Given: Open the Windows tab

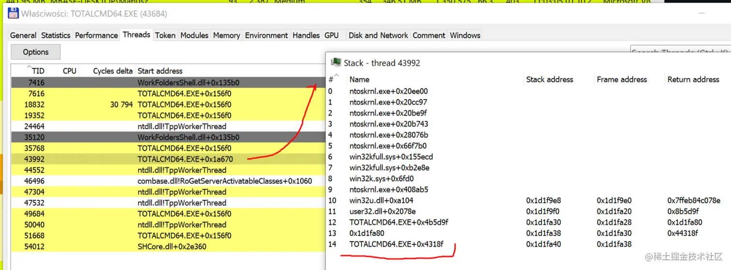Looking at the screenshot, I should (465, 35).
